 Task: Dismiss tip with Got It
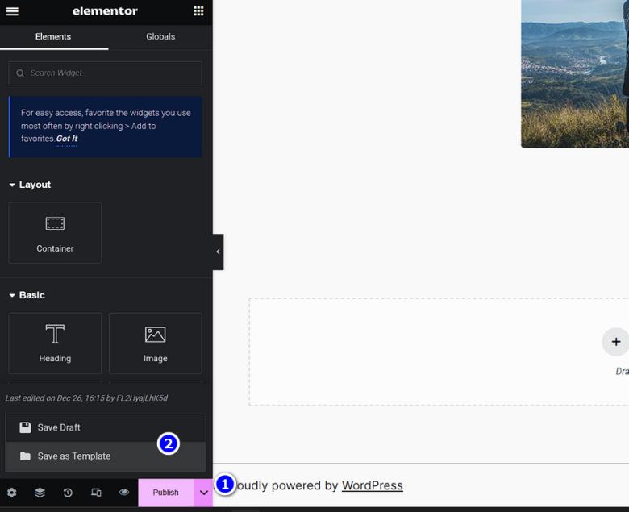(x=67, y=139)
